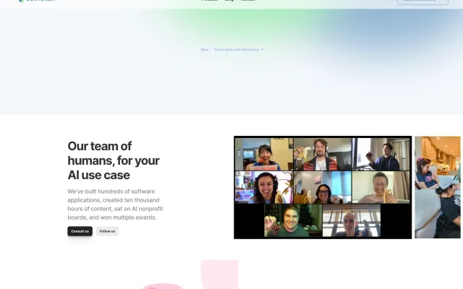Select tile of laughing woman wearing headphones
The height and width of the screenshot is (289, 463).
tap(263, 187)
